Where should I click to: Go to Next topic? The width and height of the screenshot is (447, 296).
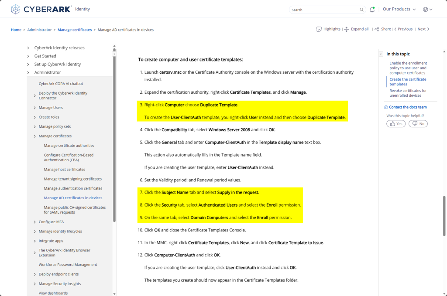coord(423,29)
